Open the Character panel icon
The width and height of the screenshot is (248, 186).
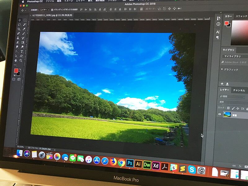point(218,32)
